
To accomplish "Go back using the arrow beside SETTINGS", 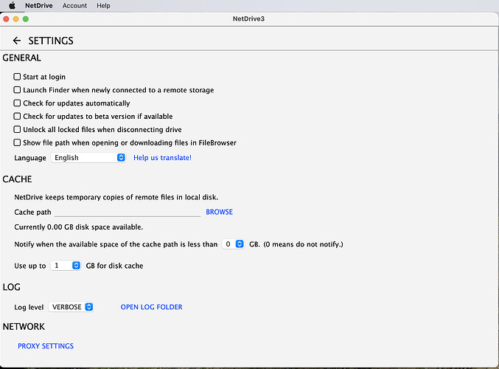I will click(x=17, y=41).
